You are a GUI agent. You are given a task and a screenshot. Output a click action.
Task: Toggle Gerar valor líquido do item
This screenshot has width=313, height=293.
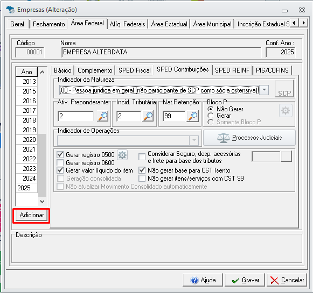click(x=60, y=170)
